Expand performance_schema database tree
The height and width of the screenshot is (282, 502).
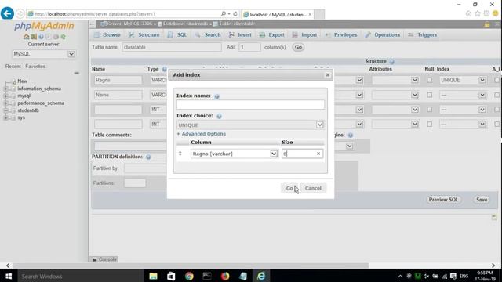[5, 103]
